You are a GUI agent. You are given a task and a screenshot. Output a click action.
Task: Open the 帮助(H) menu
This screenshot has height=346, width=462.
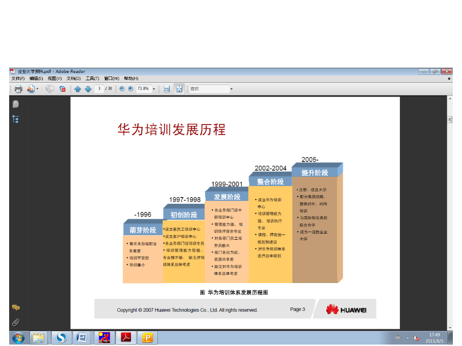[x=131, y=78]
